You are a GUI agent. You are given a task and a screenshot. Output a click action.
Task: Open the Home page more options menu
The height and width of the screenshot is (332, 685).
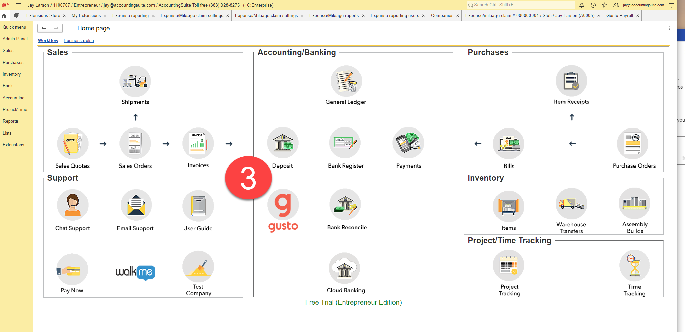point(669,28)
